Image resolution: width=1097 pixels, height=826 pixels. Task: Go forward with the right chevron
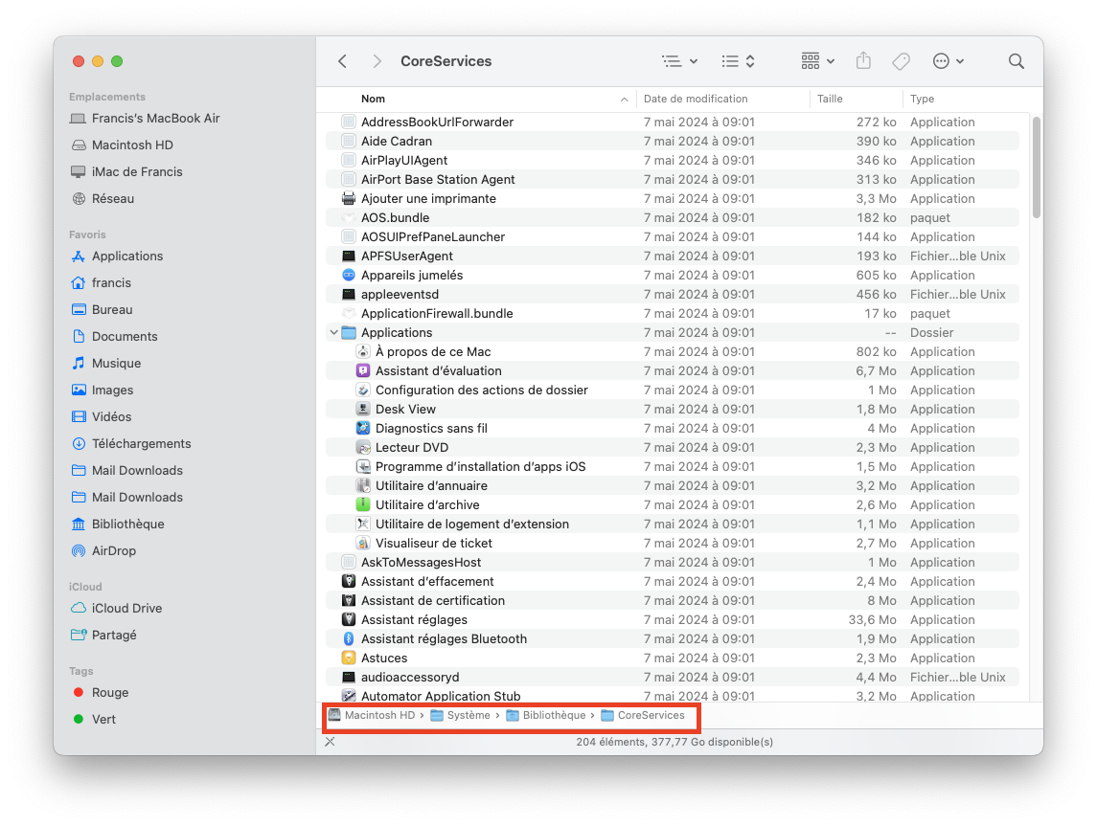point(377,61)
